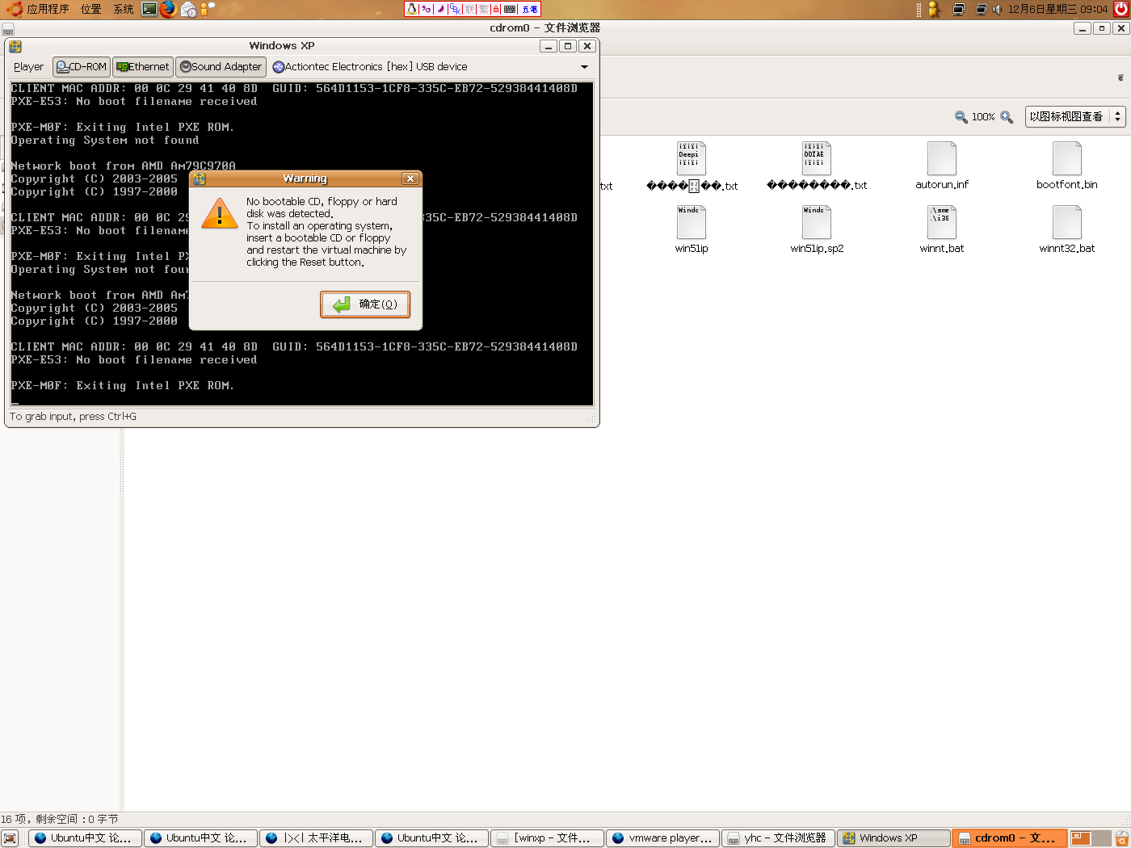
Task: Open the 以图标视图查看 view dropdown
Action: click(1075, 116)
